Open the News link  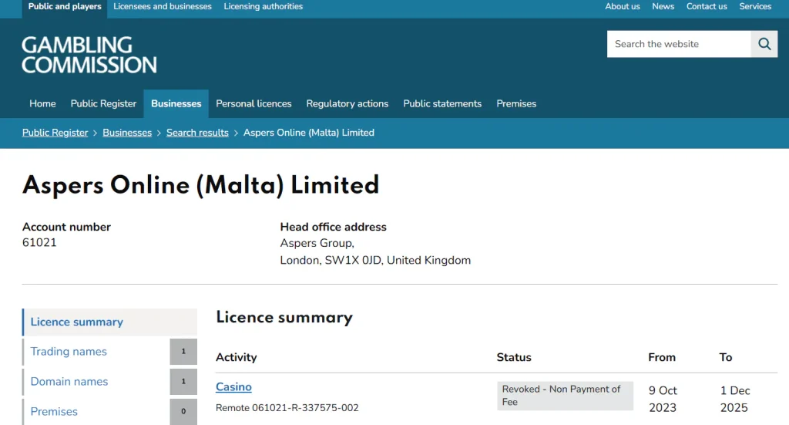pyautogui.click(x=663, y=6)
